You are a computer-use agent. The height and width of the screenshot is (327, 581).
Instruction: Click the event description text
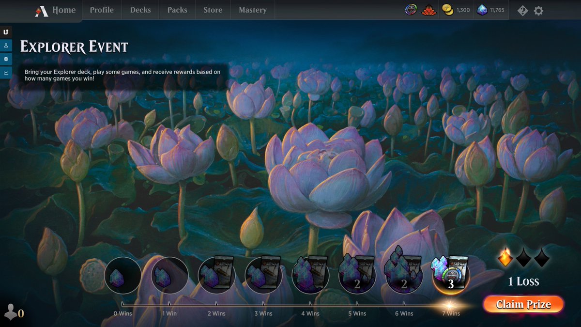click(122, 75)
